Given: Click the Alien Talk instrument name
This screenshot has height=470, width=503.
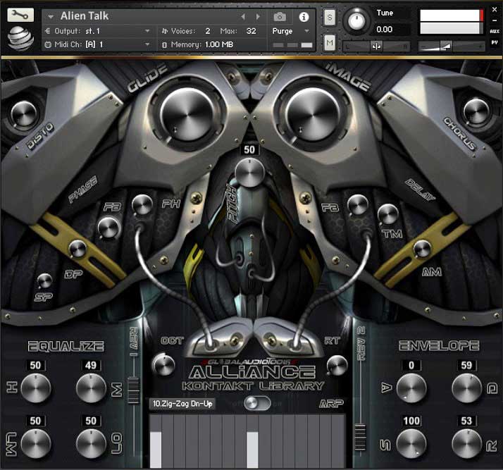Looking at the screenshot, I should 85,16.
